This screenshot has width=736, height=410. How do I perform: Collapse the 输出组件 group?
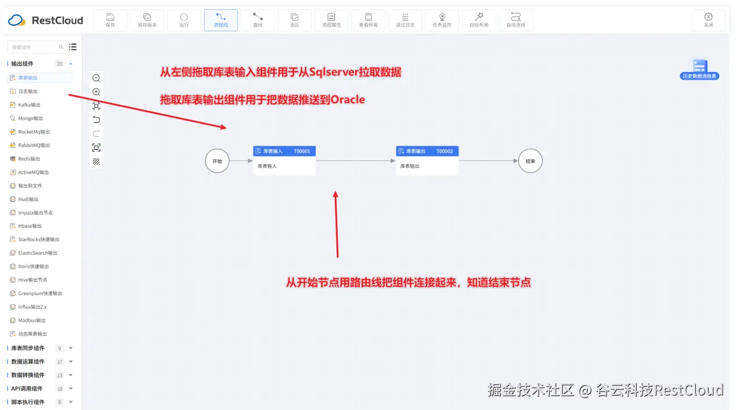(71, 64)
